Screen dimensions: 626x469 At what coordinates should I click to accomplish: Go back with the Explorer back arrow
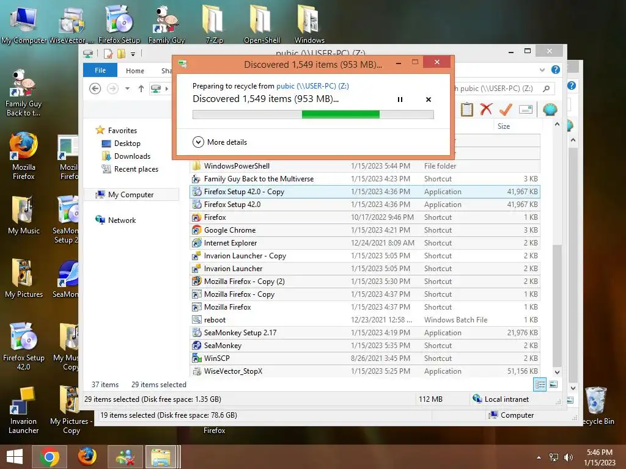(x=95, y=88)
